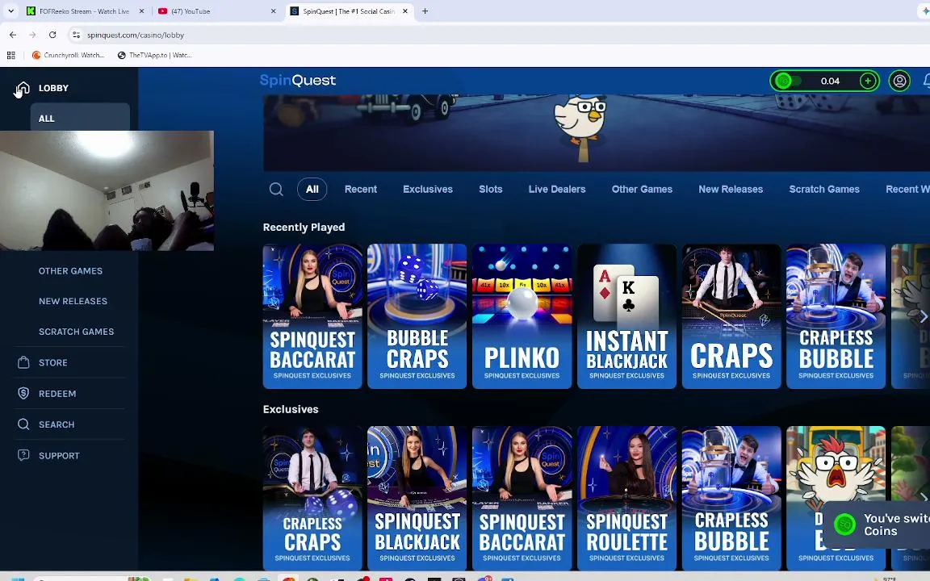Screen dimensions: 930x581
Task: Select the Slots category filter
Action: pos(491,189)
